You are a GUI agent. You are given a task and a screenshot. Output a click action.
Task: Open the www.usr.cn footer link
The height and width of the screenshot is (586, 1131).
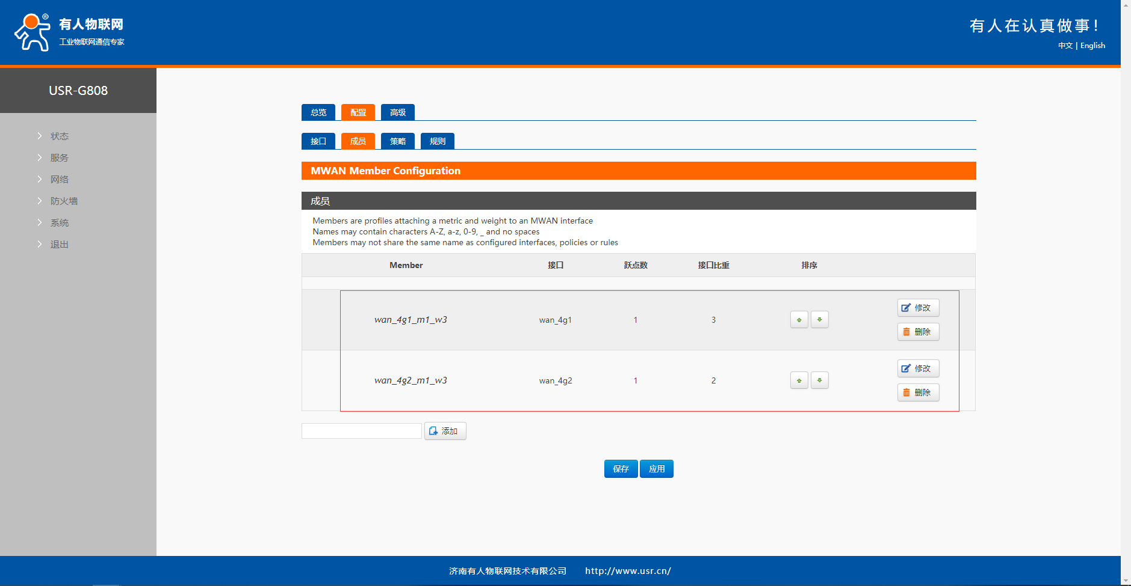tap(628, 571)
